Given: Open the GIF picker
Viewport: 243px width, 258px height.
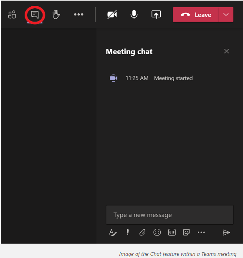Looking at the screenshot, I should point(172,232).
